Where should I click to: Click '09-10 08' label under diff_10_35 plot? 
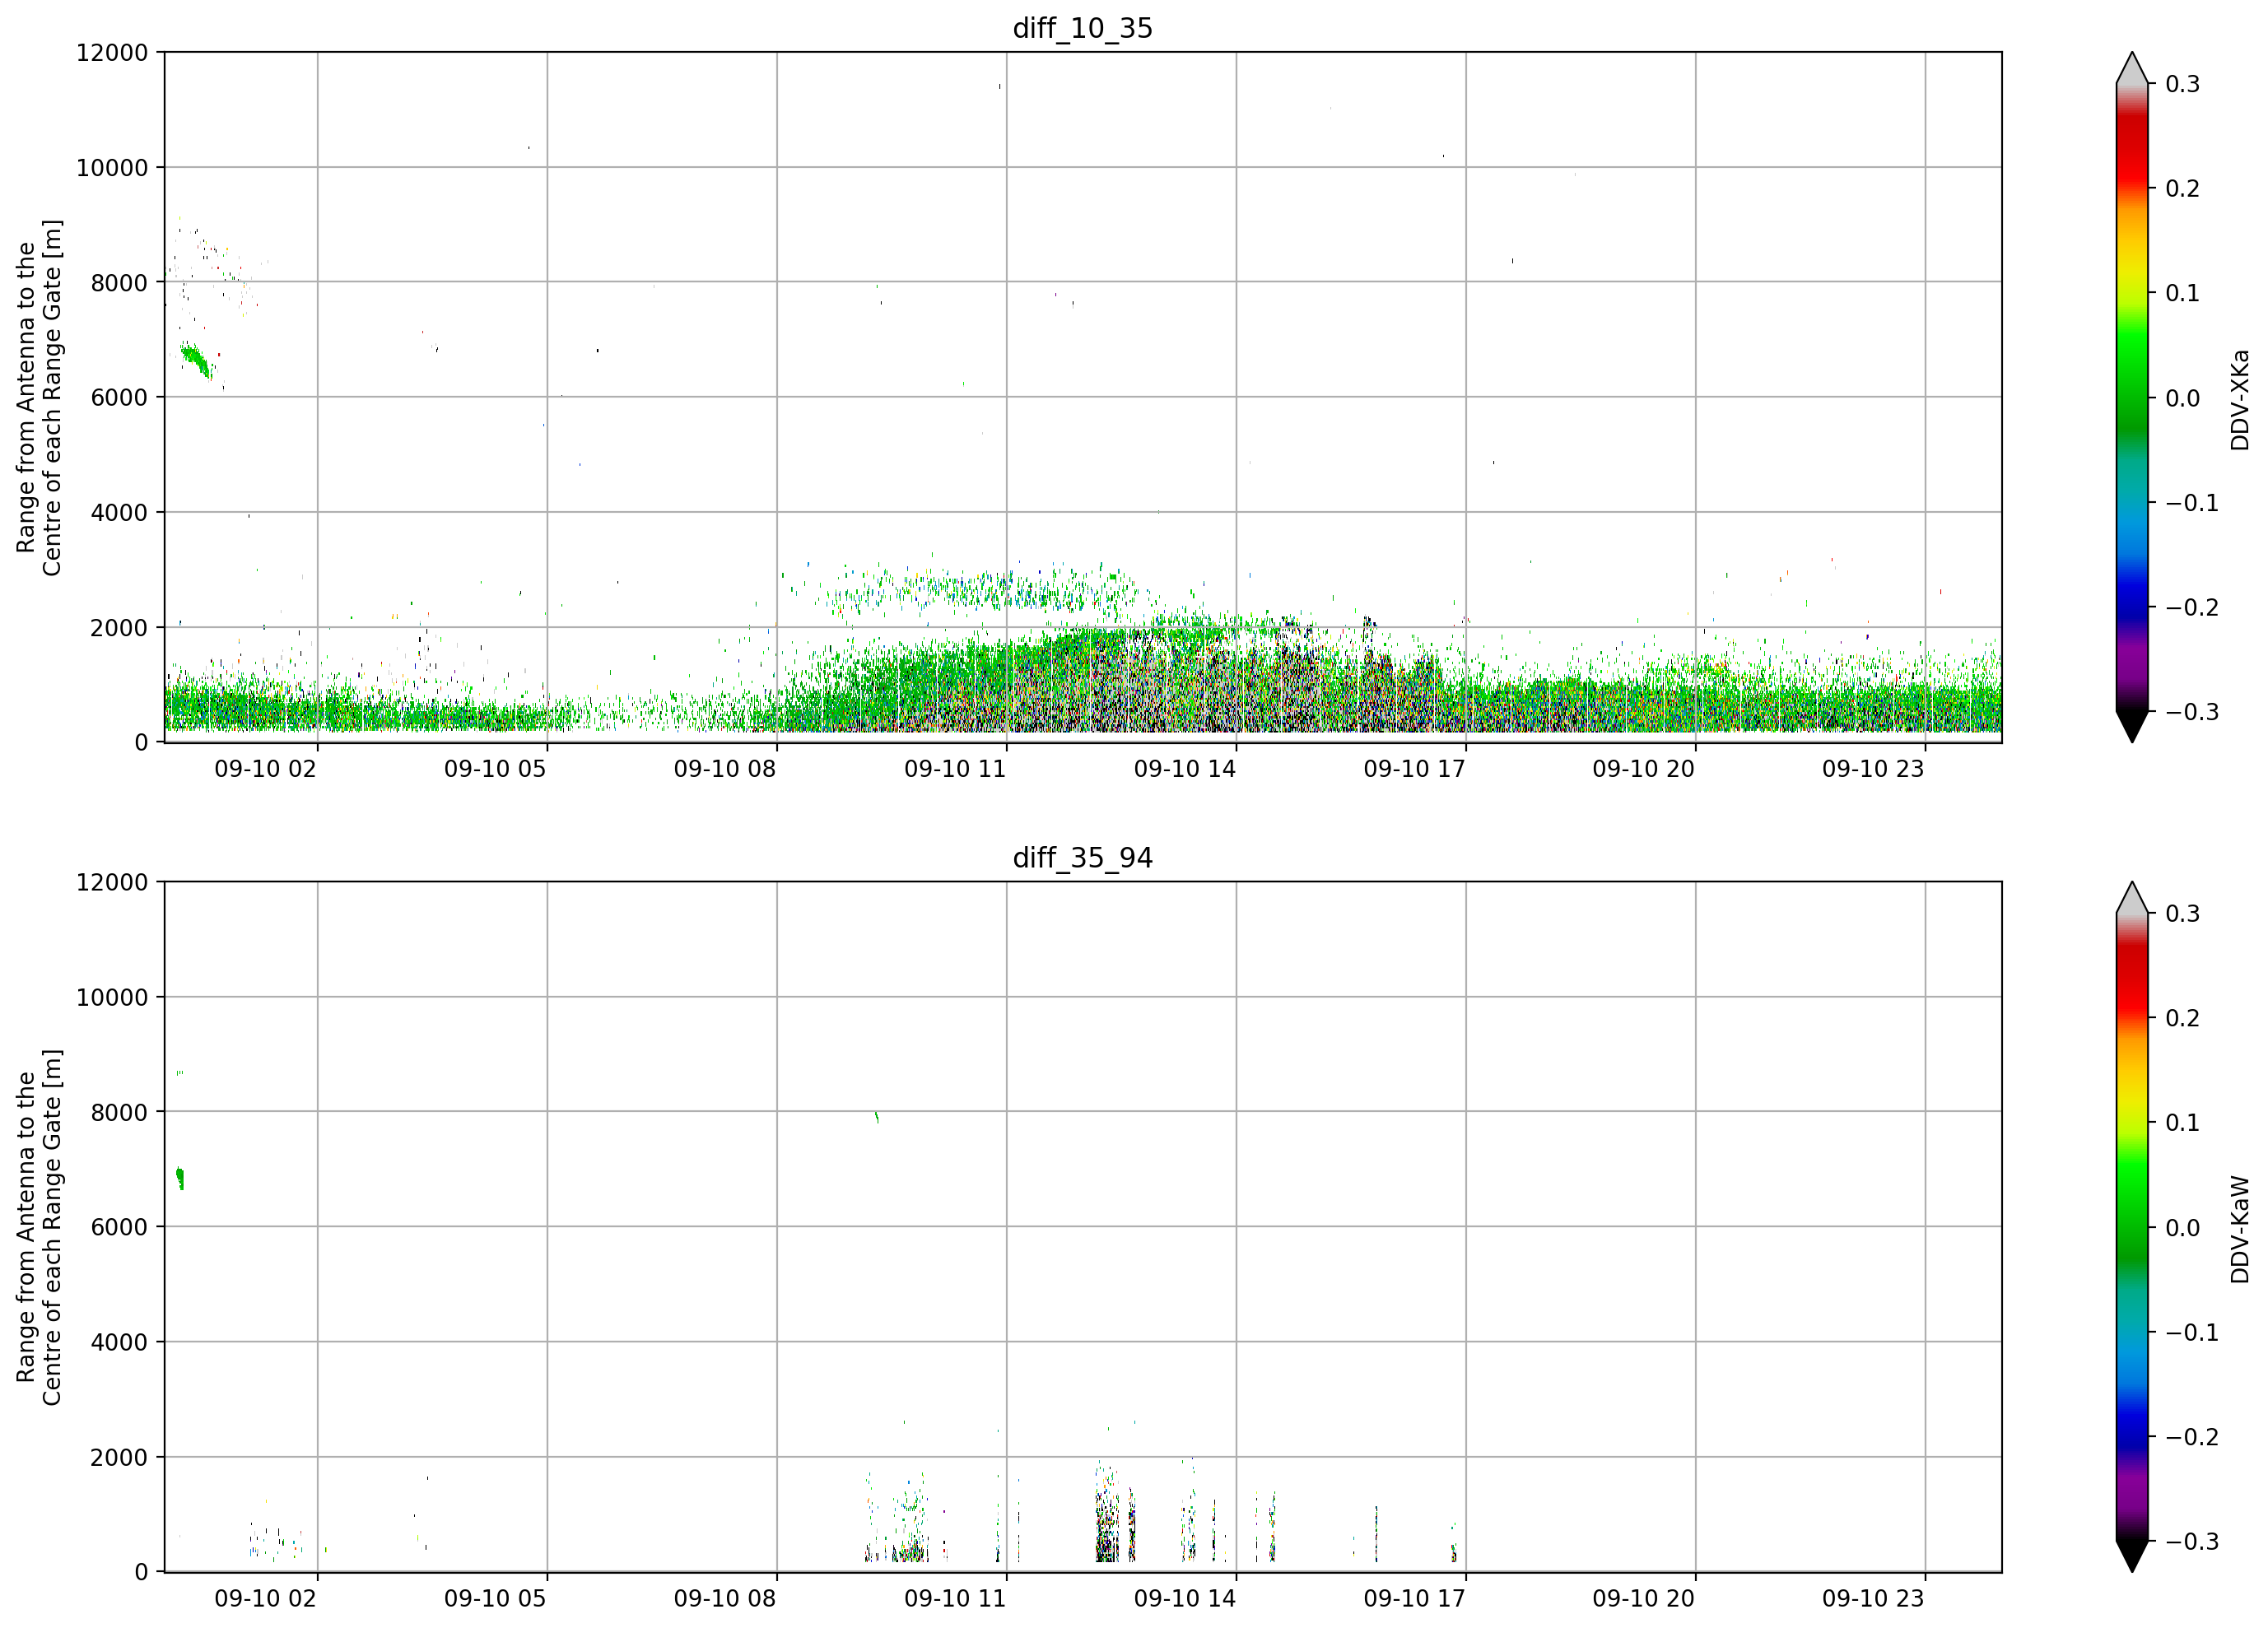click(x=725, y=769)
